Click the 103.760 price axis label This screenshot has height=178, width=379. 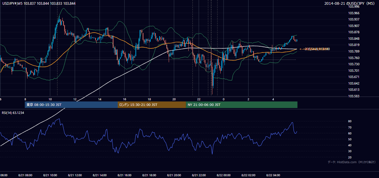tap(354, 58)
